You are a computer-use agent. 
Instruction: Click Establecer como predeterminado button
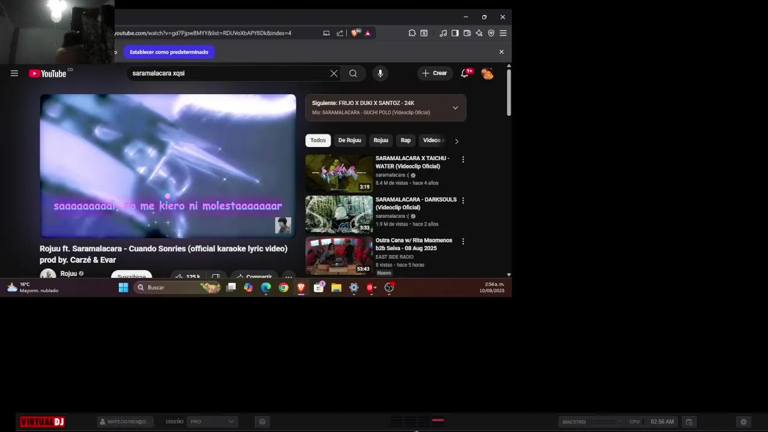169,52
